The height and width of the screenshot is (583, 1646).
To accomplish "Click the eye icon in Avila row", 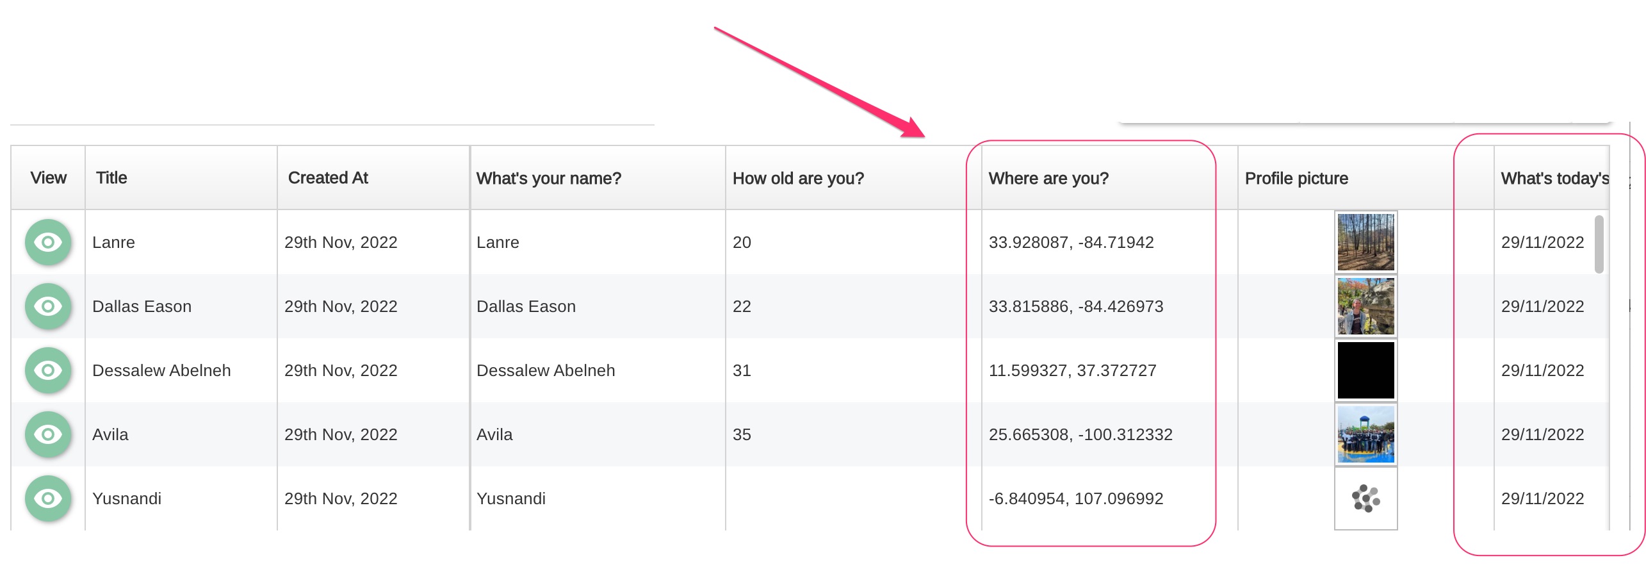I will pyautogui.click(x=48, y=434).
